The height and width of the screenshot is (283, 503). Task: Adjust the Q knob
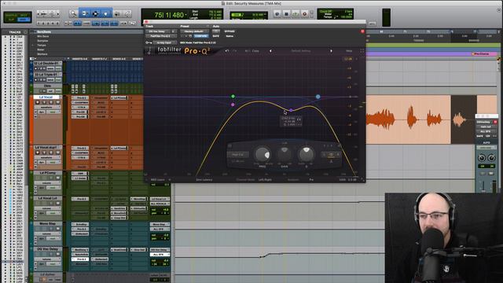(306, 154)
